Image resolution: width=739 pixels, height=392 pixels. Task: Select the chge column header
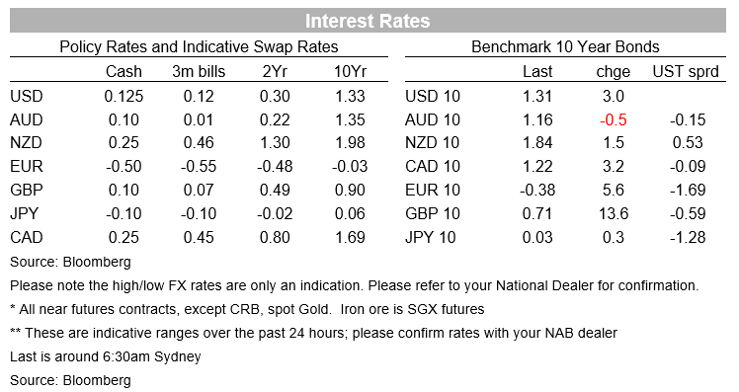pos(614,72)
